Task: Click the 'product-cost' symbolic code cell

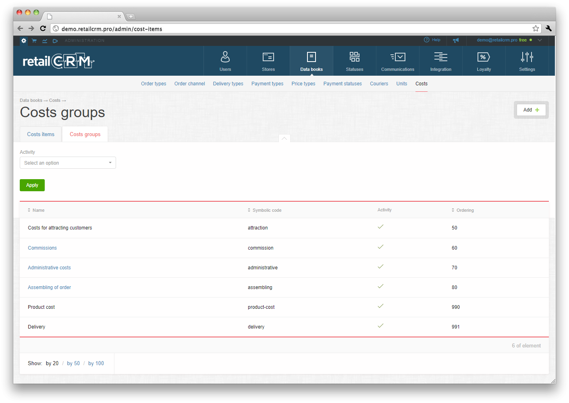Action: tap(261, 307)
